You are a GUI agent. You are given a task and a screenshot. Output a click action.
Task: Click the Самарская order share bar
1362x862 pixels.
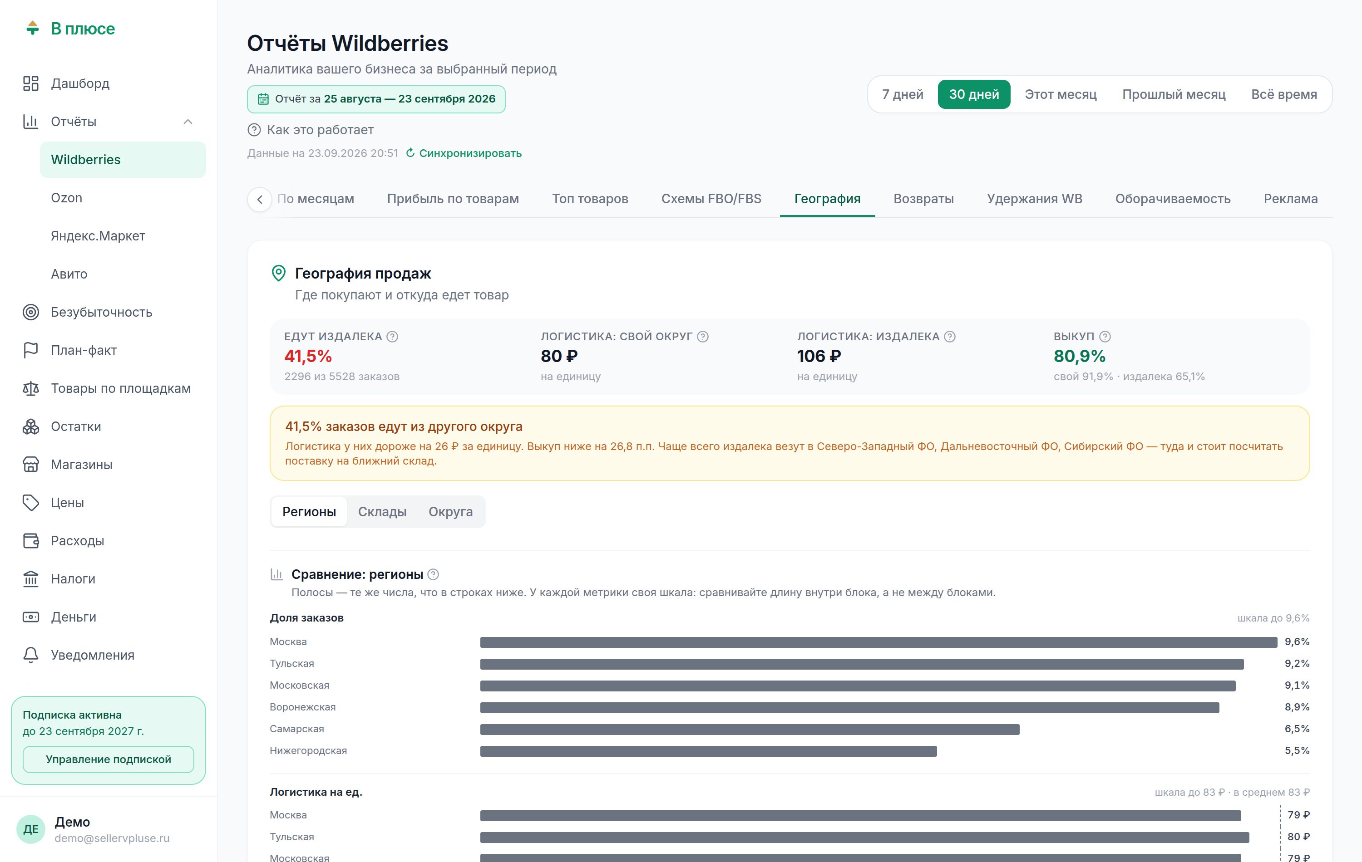coord(750,729)
